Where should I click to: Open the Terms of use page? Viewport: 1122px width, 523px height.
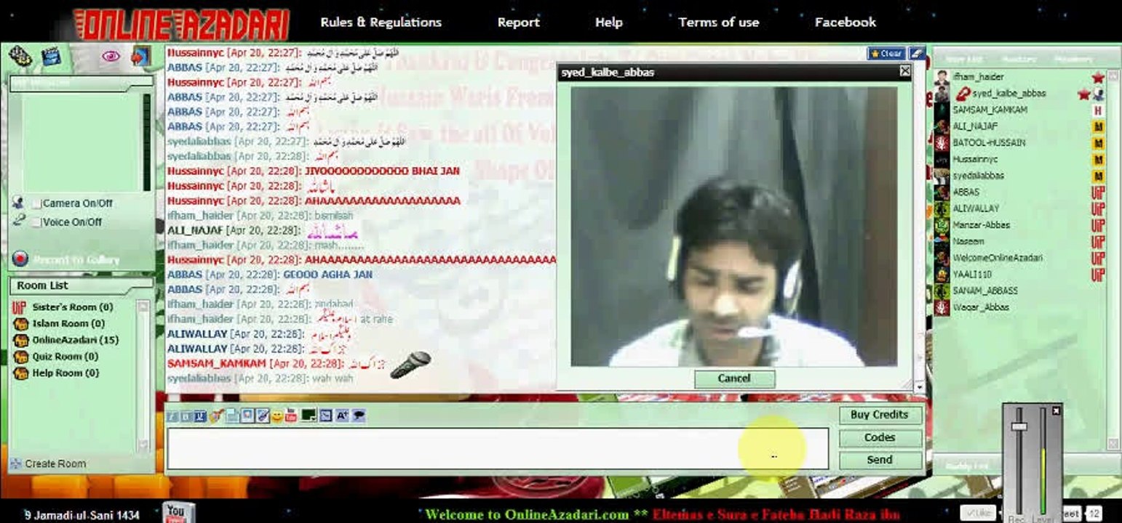pos(719,23)
